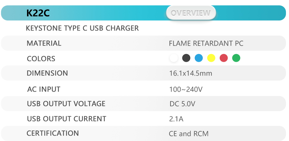The width and height of the screenshot is (289, 141).
Task: Choose the blue color swatch
Action: (199, 58)
